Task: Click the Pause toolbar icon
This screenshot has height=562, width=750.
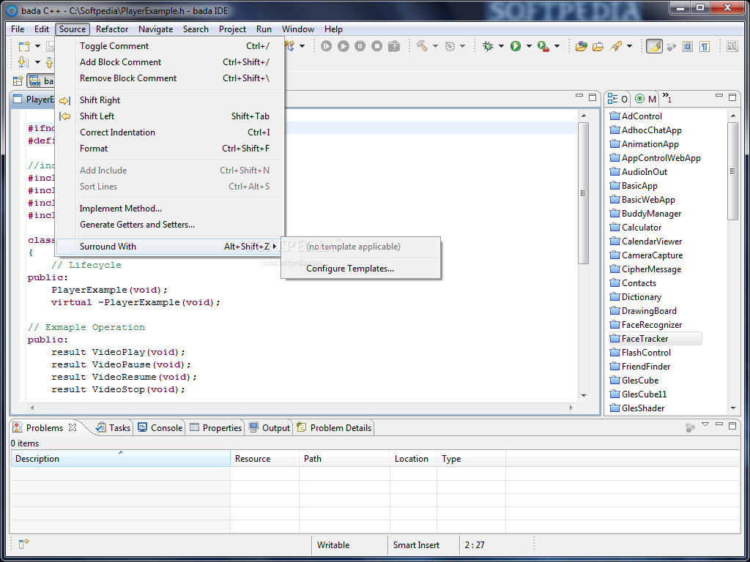Action: [x=360, y=46]
